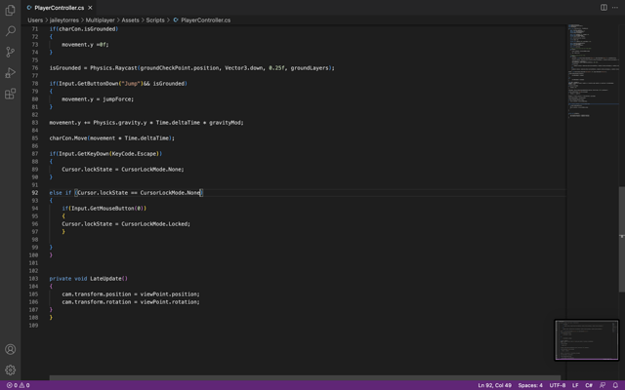Change indentation via Spaces: 4
625x390 pixels.
tap(530, 385)
